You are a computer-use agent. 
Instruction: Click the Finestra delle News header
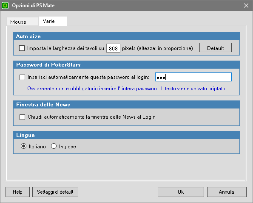point(126,105)
